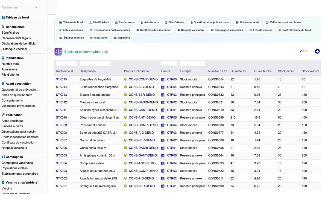Viewport: 328px width, 203px height.
Task: Click the Vaccination syringe icon in sidebar
Action: [x=3, y=115]
